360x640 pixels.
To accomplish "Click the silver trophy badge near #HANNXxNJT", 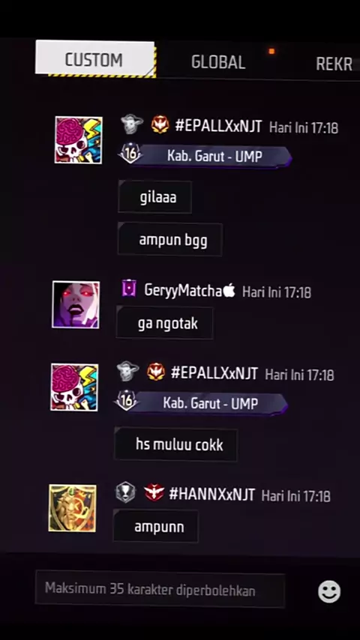I will (125, 494).
